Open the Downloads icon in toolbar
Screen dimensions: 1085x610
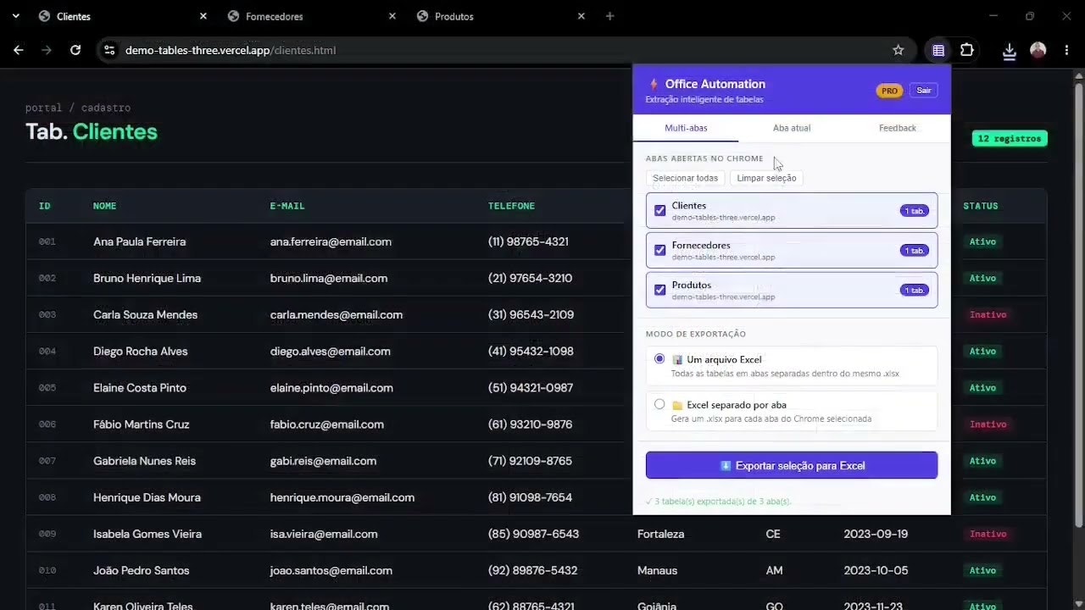click(1009, 51)
